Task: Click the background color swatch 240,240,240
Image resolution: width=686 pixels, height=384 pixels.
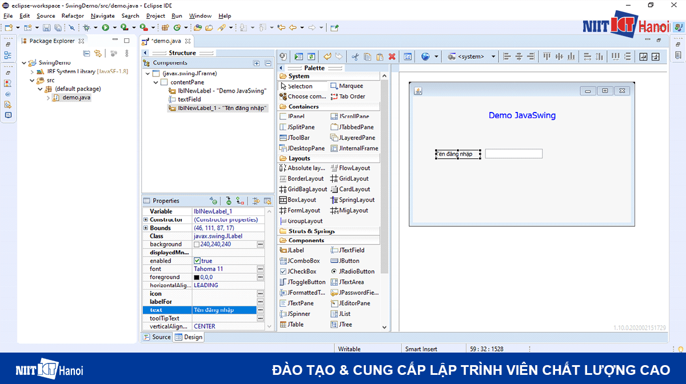Action: (x=197, y=244)
